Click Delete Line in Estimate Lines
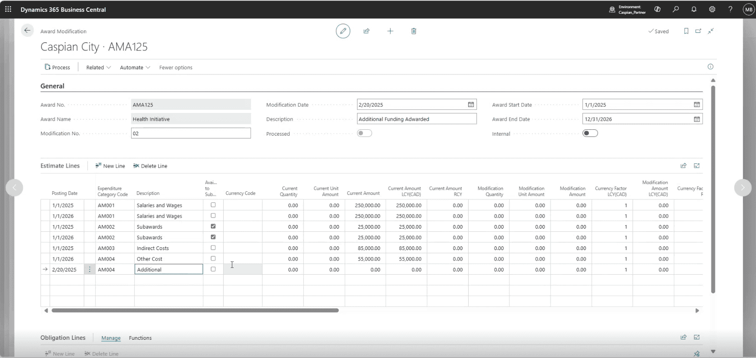The image size is (756, 358). (x=150, y=166)
